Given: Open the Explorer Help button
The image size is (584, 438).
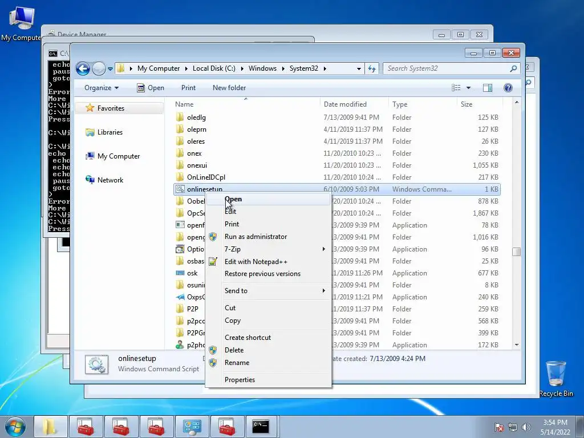Looking at the screenshot, I should click(x=508, y=88).
